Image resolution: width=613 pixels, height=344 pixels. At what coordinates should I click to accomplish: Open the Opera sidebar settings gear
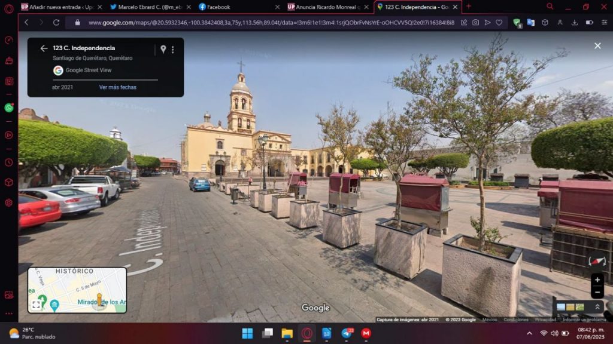9,202
